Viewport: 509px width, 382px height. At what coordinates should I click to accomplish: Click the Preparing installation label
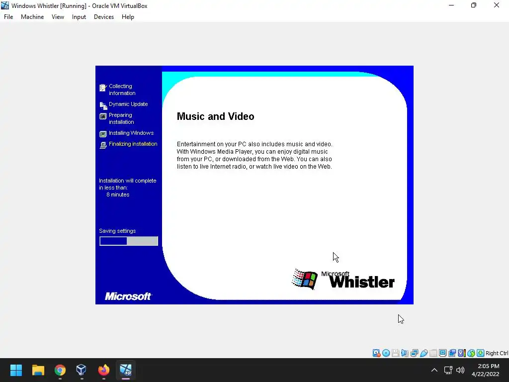(x=121, y=118)
